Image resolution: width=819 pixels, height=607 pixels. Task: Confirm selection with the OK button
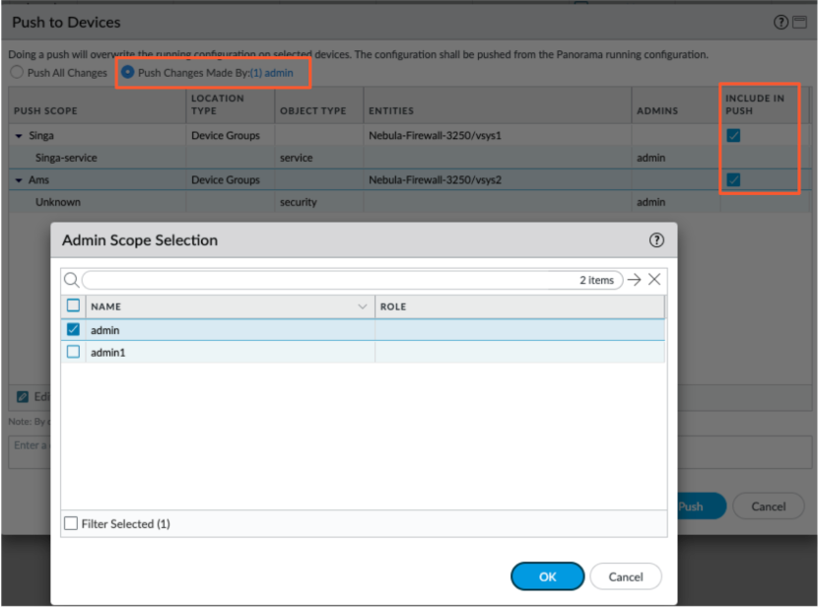click(x=547, y=576)
